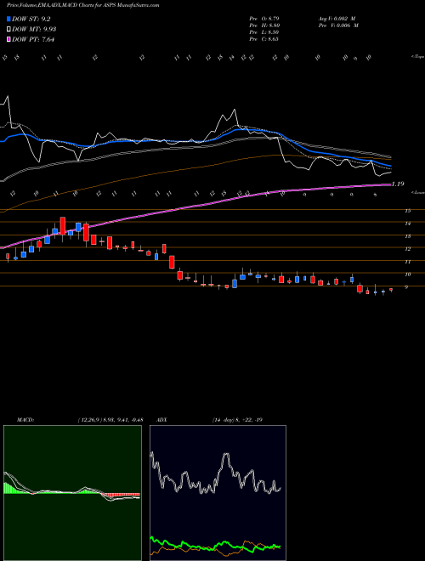Click the 'Pre H: 8.89' high value
Screen dimensions: 425x561
pos(264,25)
